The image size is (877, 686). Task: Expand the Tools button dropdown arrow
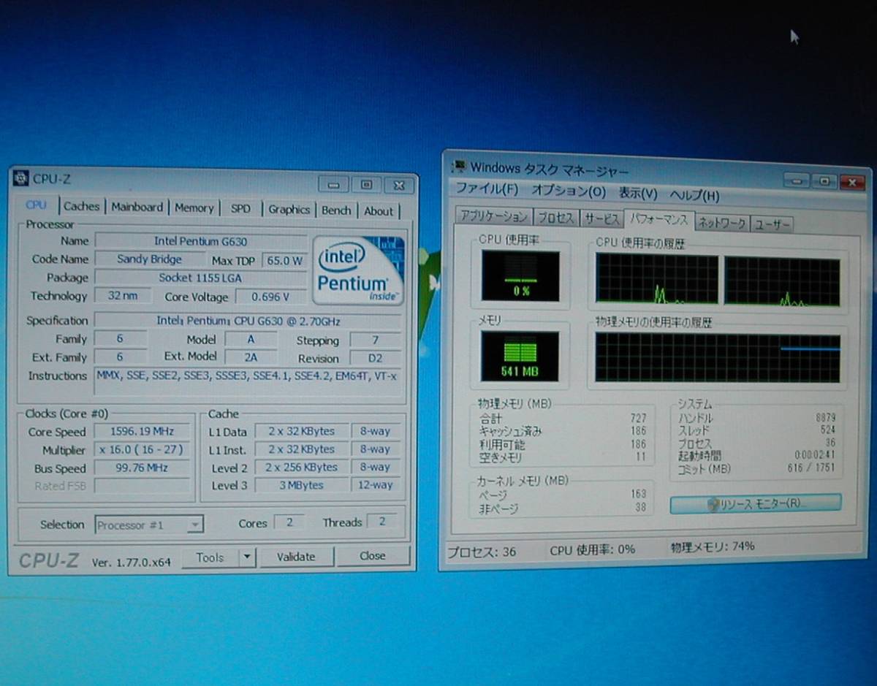coord(247,557)
